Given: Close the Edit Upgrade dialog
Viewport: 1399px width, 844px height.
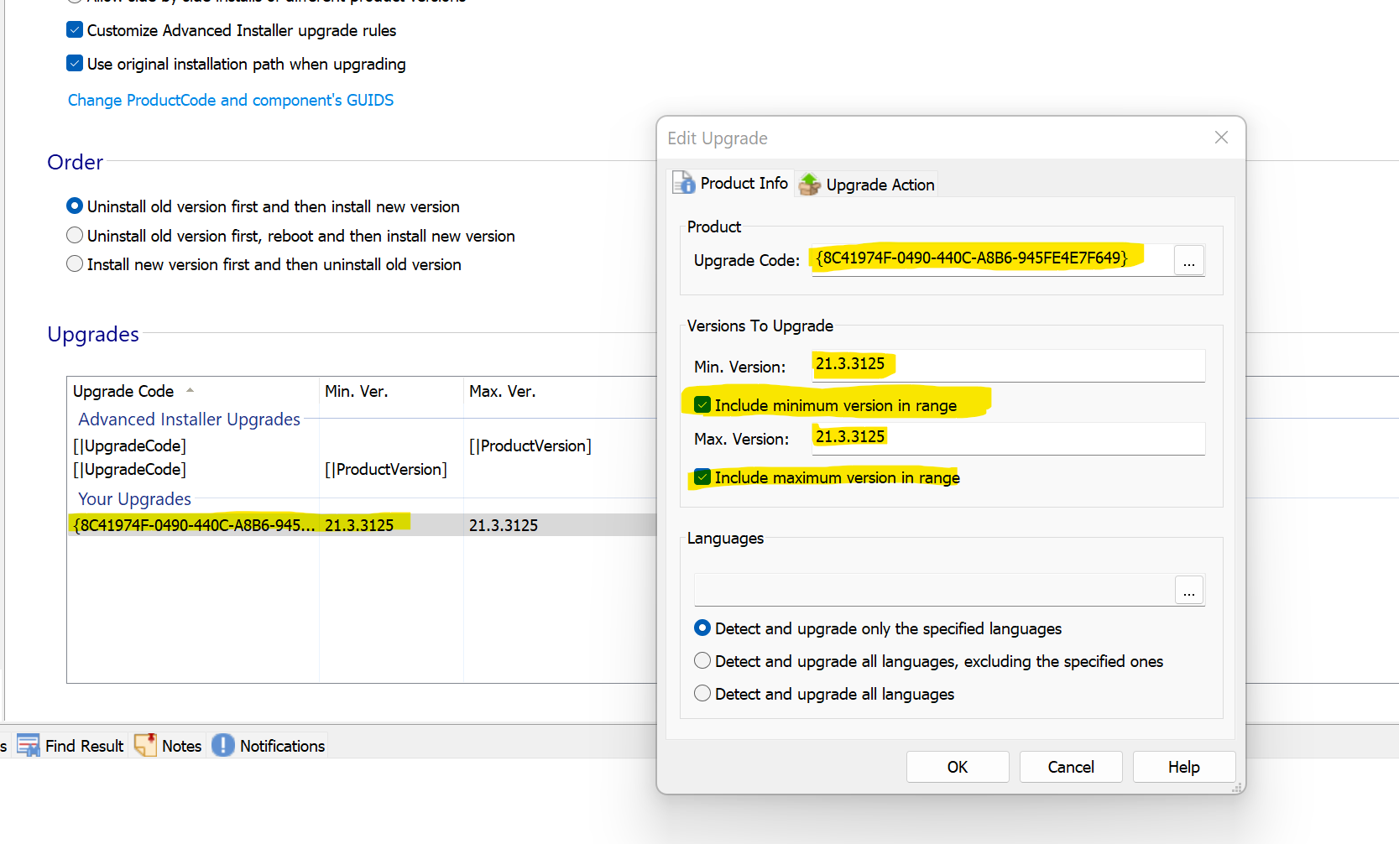Looking at the screenshot, I should point(1221,138).
